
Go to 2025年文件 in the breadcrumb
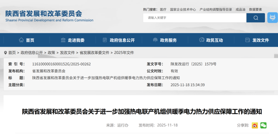[124, 53]
